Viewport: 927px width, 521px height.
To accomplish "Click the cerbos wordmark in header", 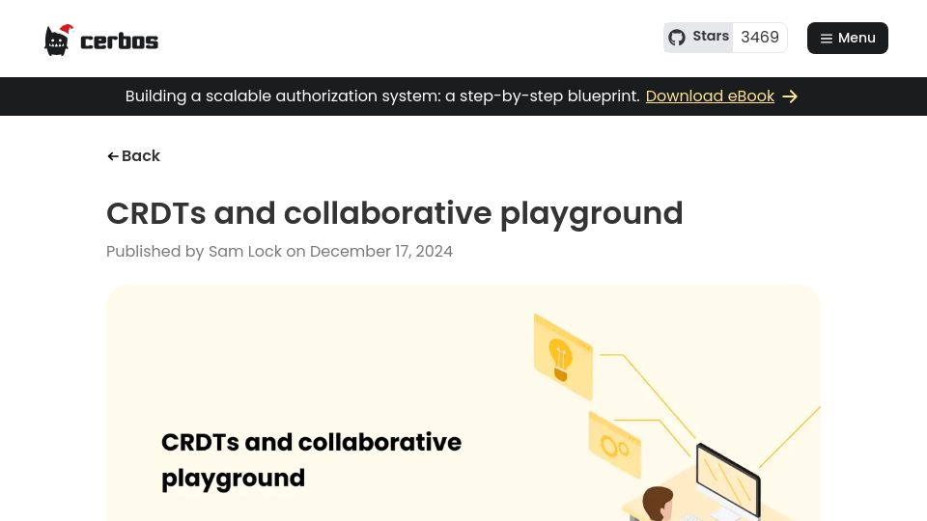I will [x=119, y=41].
